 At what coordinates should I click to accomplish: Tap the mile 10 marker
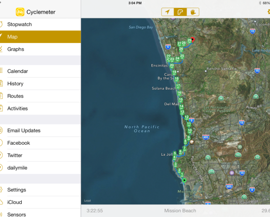click(189, 131)
